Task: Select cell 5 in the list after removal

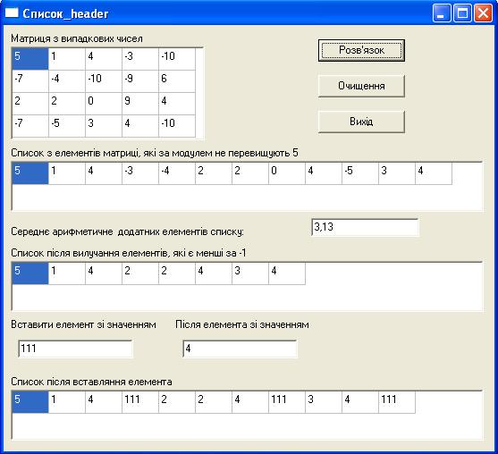Action: point(30,273)
